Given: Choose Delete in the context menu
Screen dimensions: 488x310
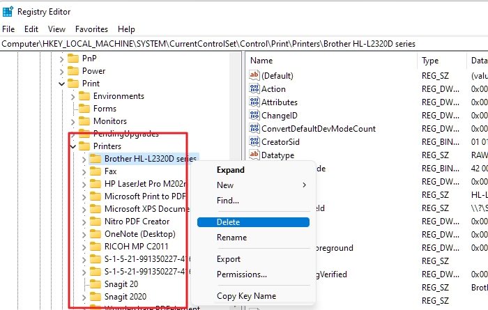Looking at the screenshot, I should click(253, 222).
